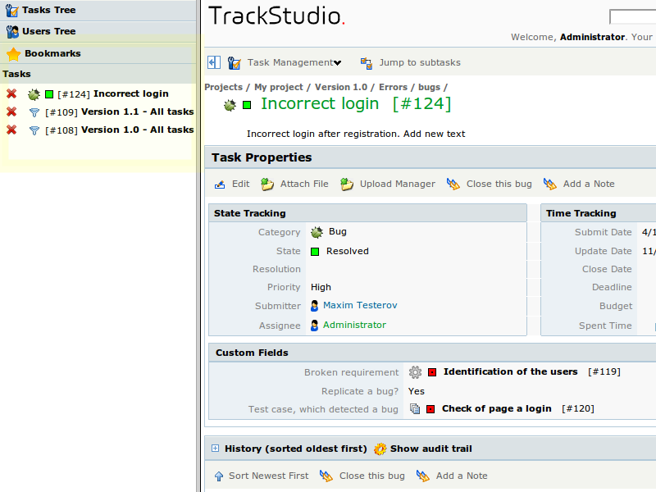Click the Bookmarks star icon
656x492 pixels.
(13, 54)
